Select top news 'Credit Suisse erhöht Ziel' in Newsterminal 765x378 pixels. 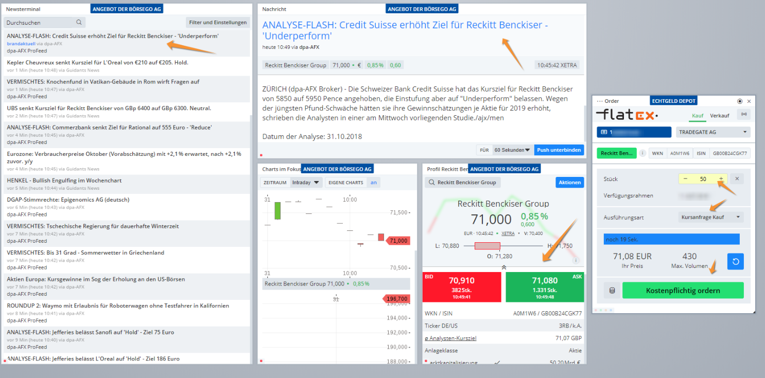tap(127, 43)
